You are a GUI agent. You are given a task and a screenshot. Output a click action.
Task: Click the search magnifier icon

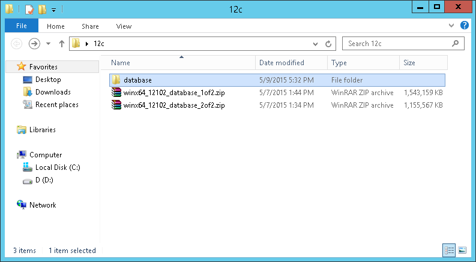click(455, 44)
